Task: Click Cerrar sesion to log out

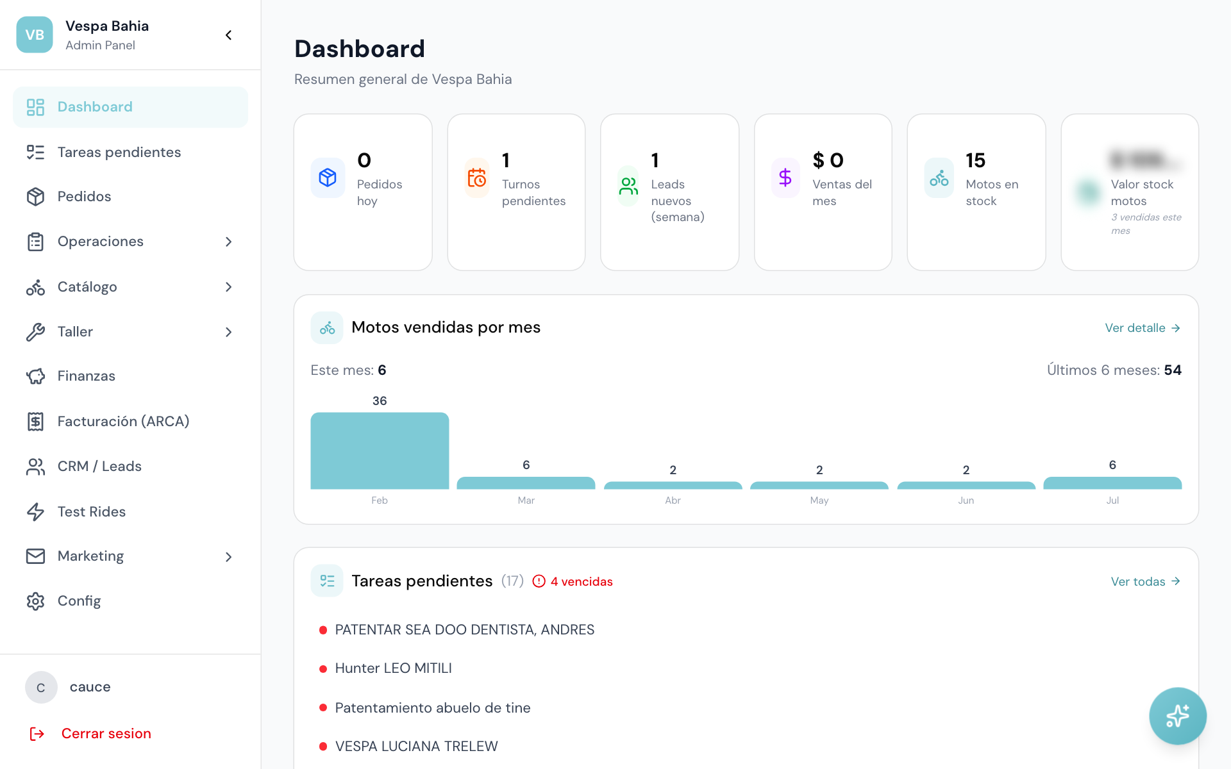Action: 106,734
